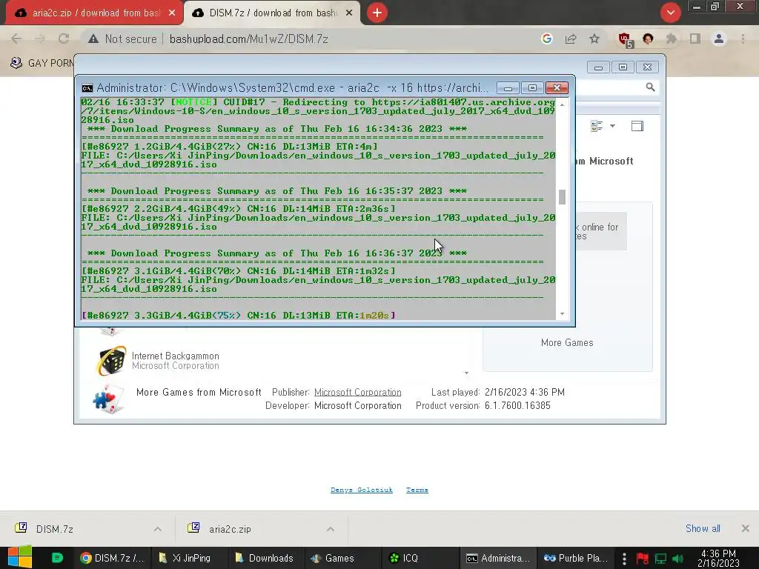This screenshot has width=759, height=569.
Task: Open the Denys Golotiuk link
Action: [x=362, y=490]
